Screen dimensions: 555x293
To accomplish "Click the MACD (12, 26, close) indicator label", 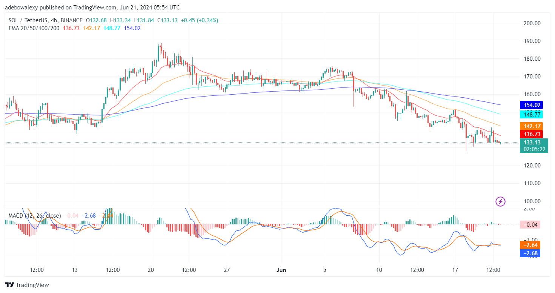I will point(35,216).
